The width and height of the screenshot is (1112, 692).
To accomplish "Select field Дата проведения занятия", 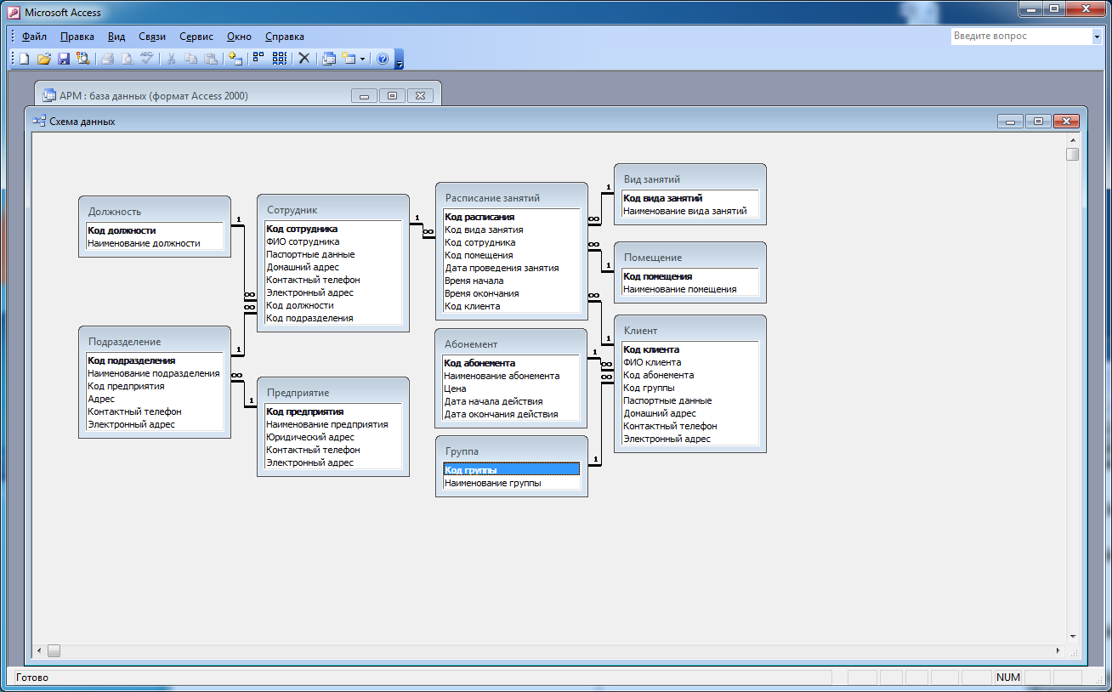I will [512, 268].
